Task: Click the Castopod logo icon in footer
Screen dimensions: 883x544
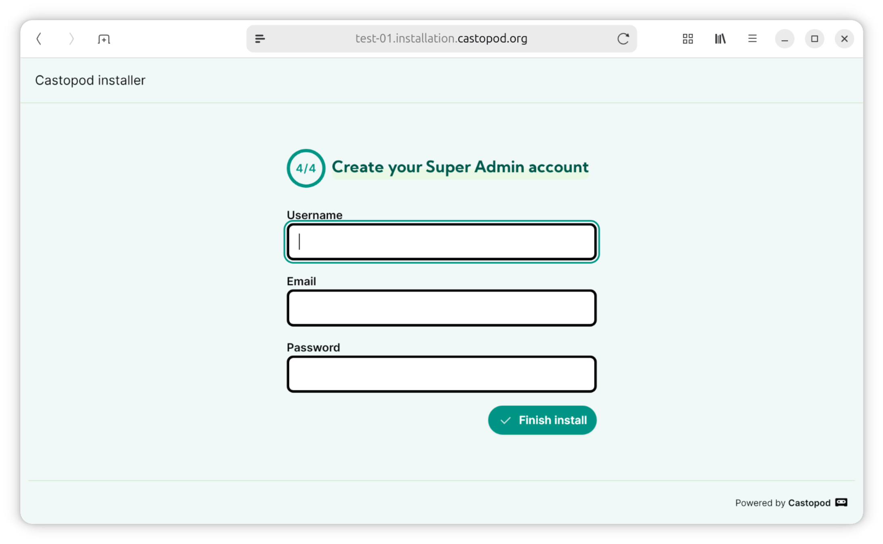Action: pos(841,502)
